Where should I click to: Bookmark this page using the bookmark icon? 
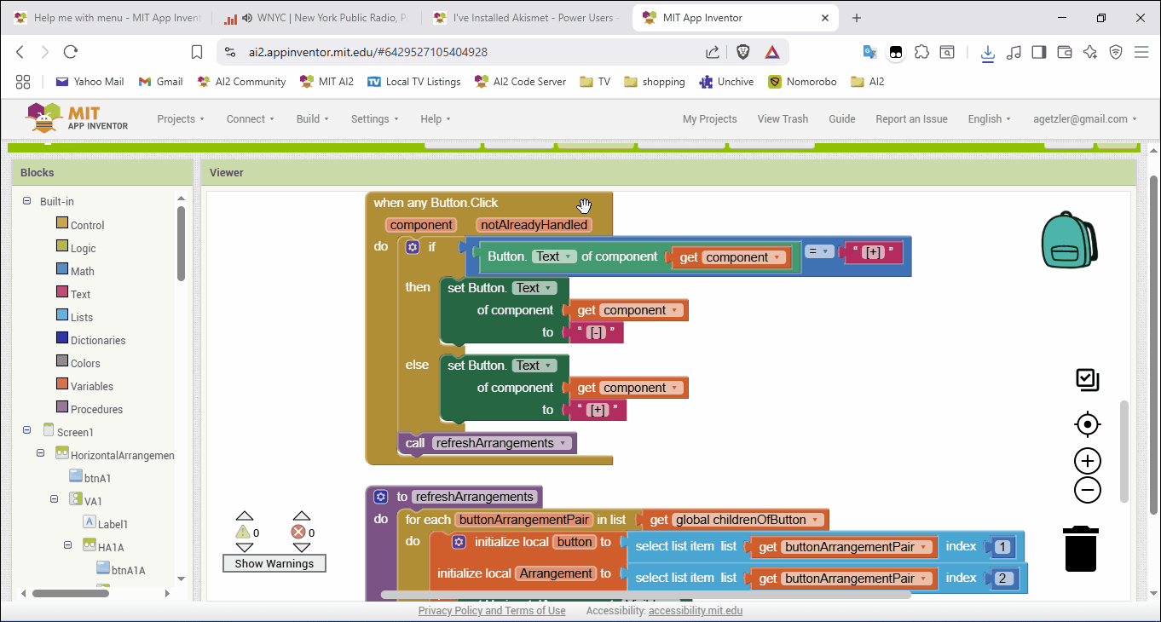[197, 52]
